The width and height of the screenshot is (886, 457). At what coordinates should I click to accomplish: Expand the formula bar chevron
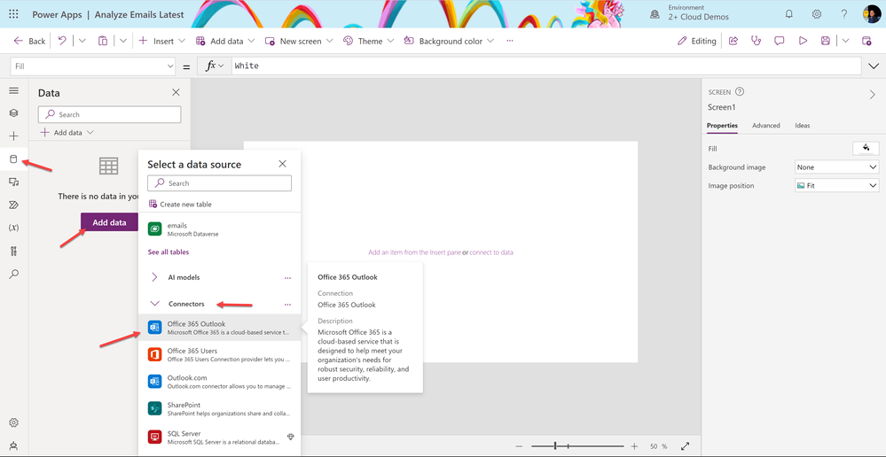click(873, 66)
